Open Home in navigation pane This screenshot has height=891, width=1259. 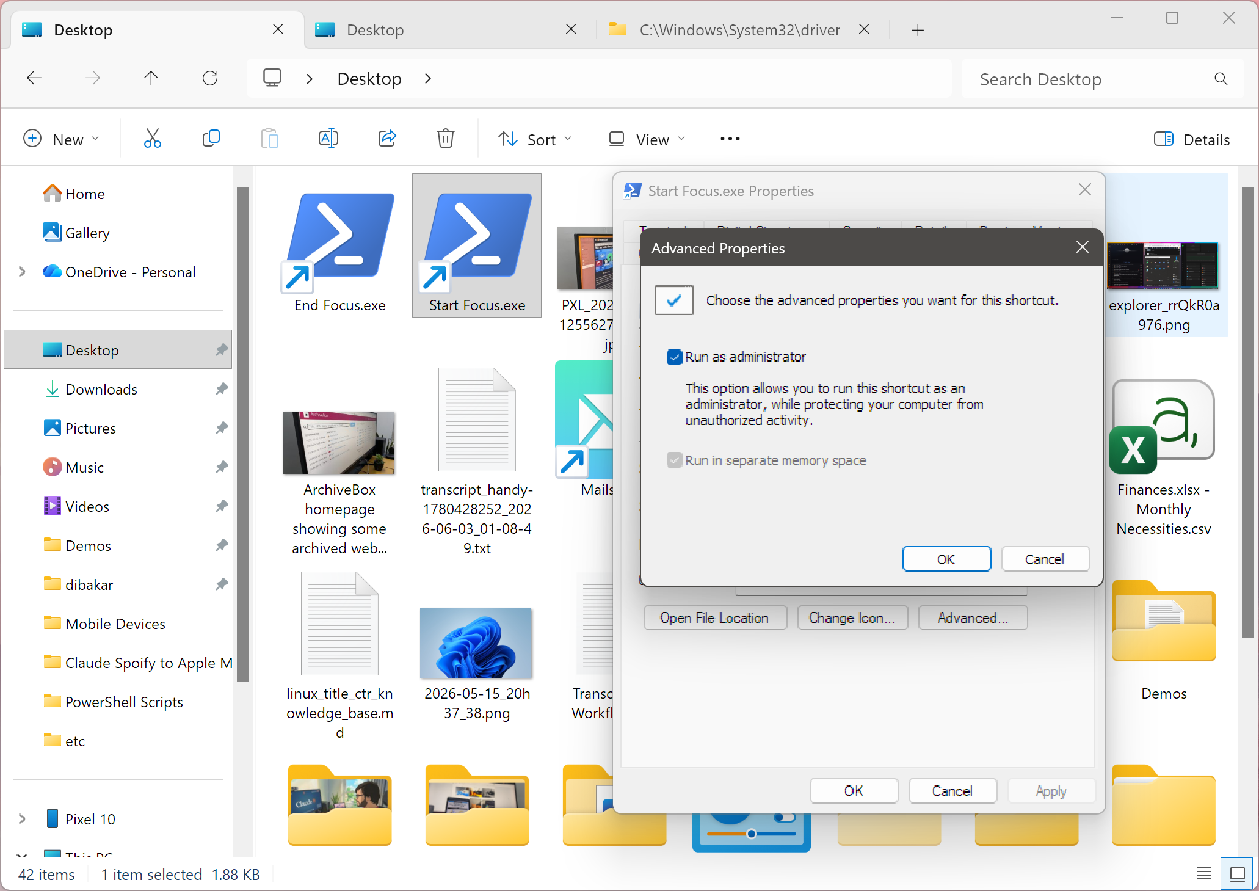click(85, 194)
